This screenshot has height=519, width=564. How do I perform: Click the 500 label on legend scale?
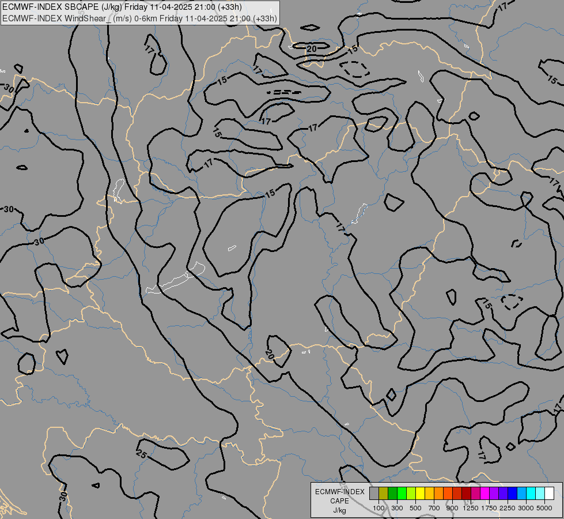415,508
